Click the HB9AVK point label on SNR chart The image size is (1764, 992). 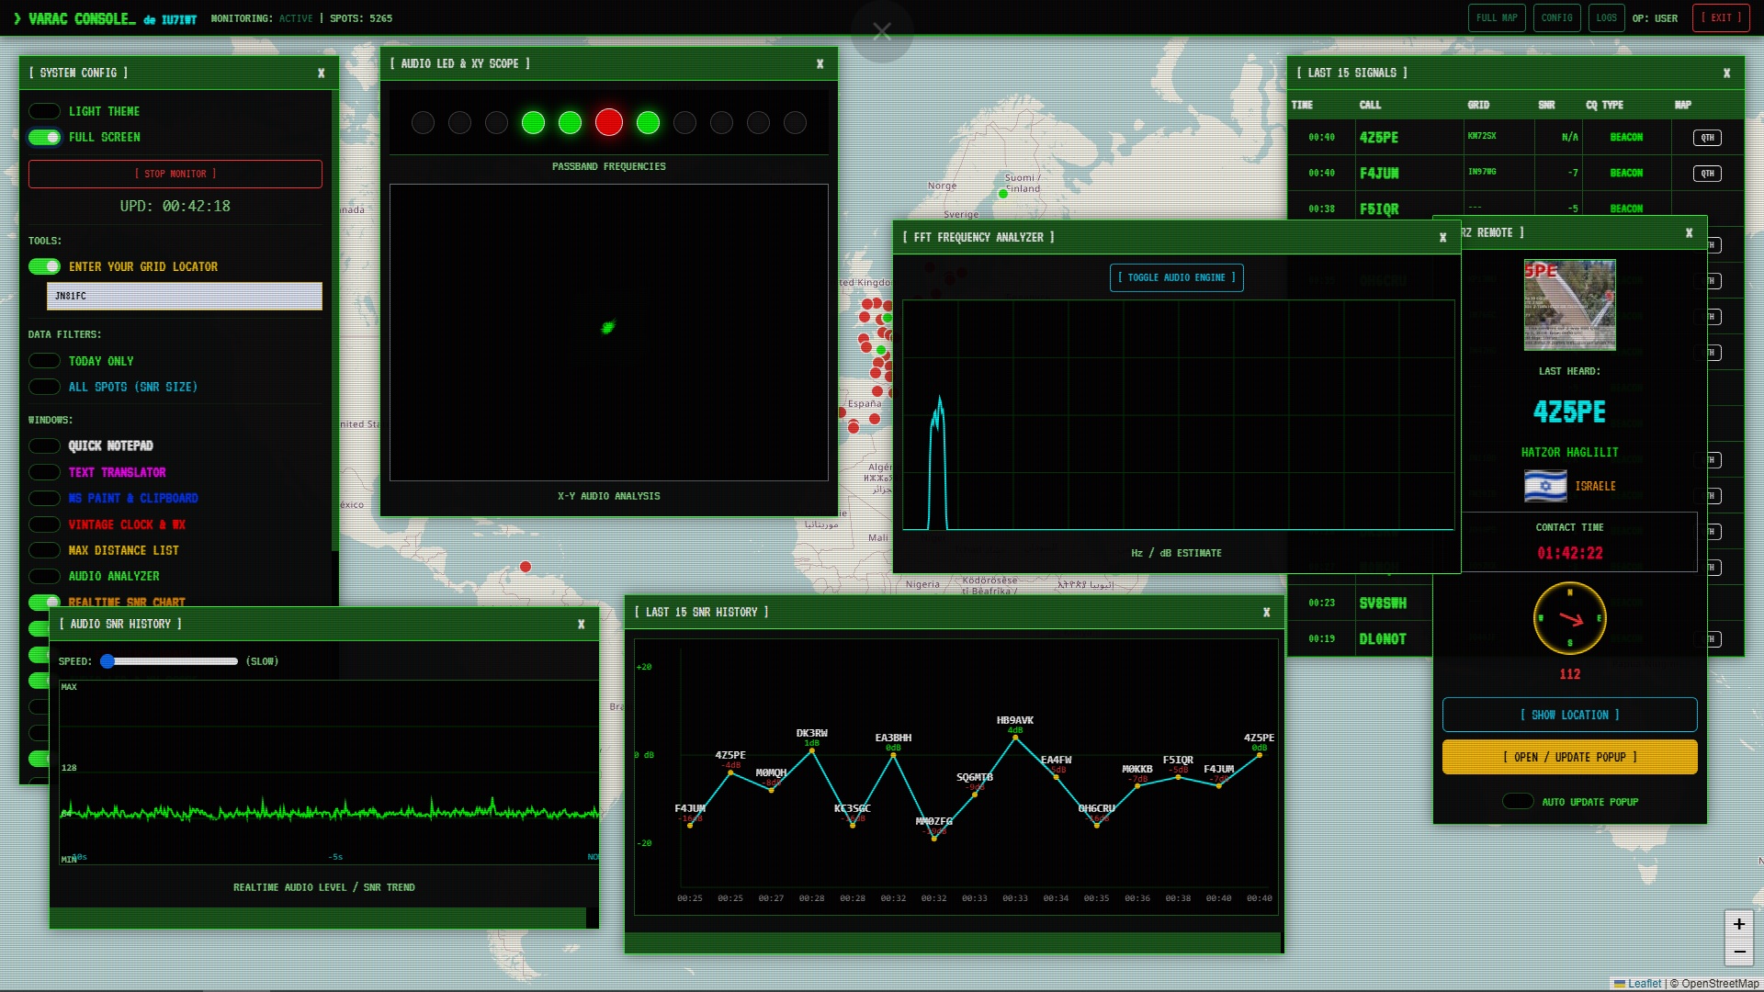coord(1015,720)
